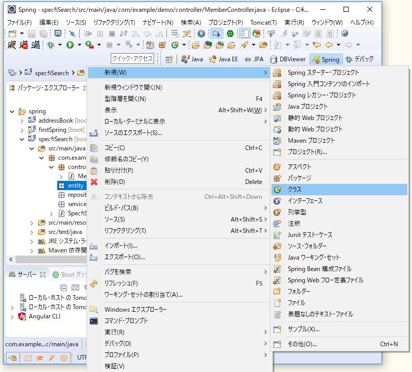Screen dimensions: 412x372
Task: Open the ファイル(F) menu
Action: [x=19, y=22]
